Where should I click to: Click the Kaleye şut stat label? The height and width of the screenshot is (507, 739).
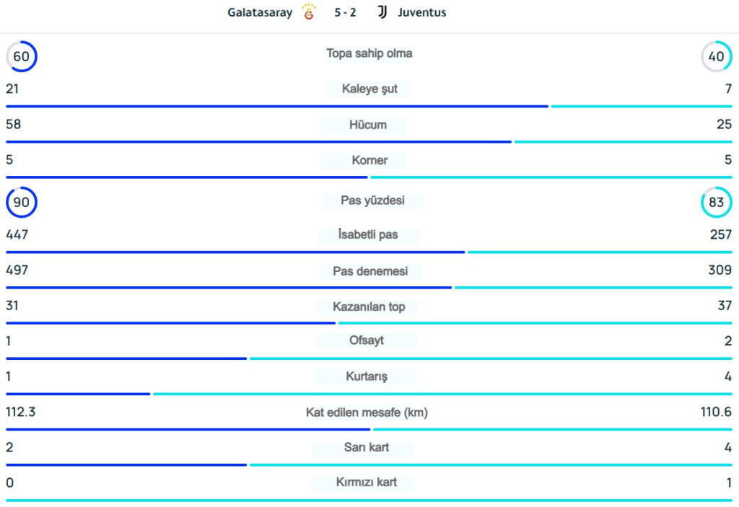pyautogui.click(x=369, y=89)
